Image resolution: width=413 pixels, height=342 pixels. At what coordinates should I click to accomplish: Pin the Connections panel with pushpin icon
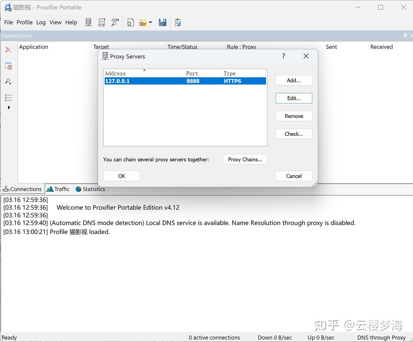405,35
